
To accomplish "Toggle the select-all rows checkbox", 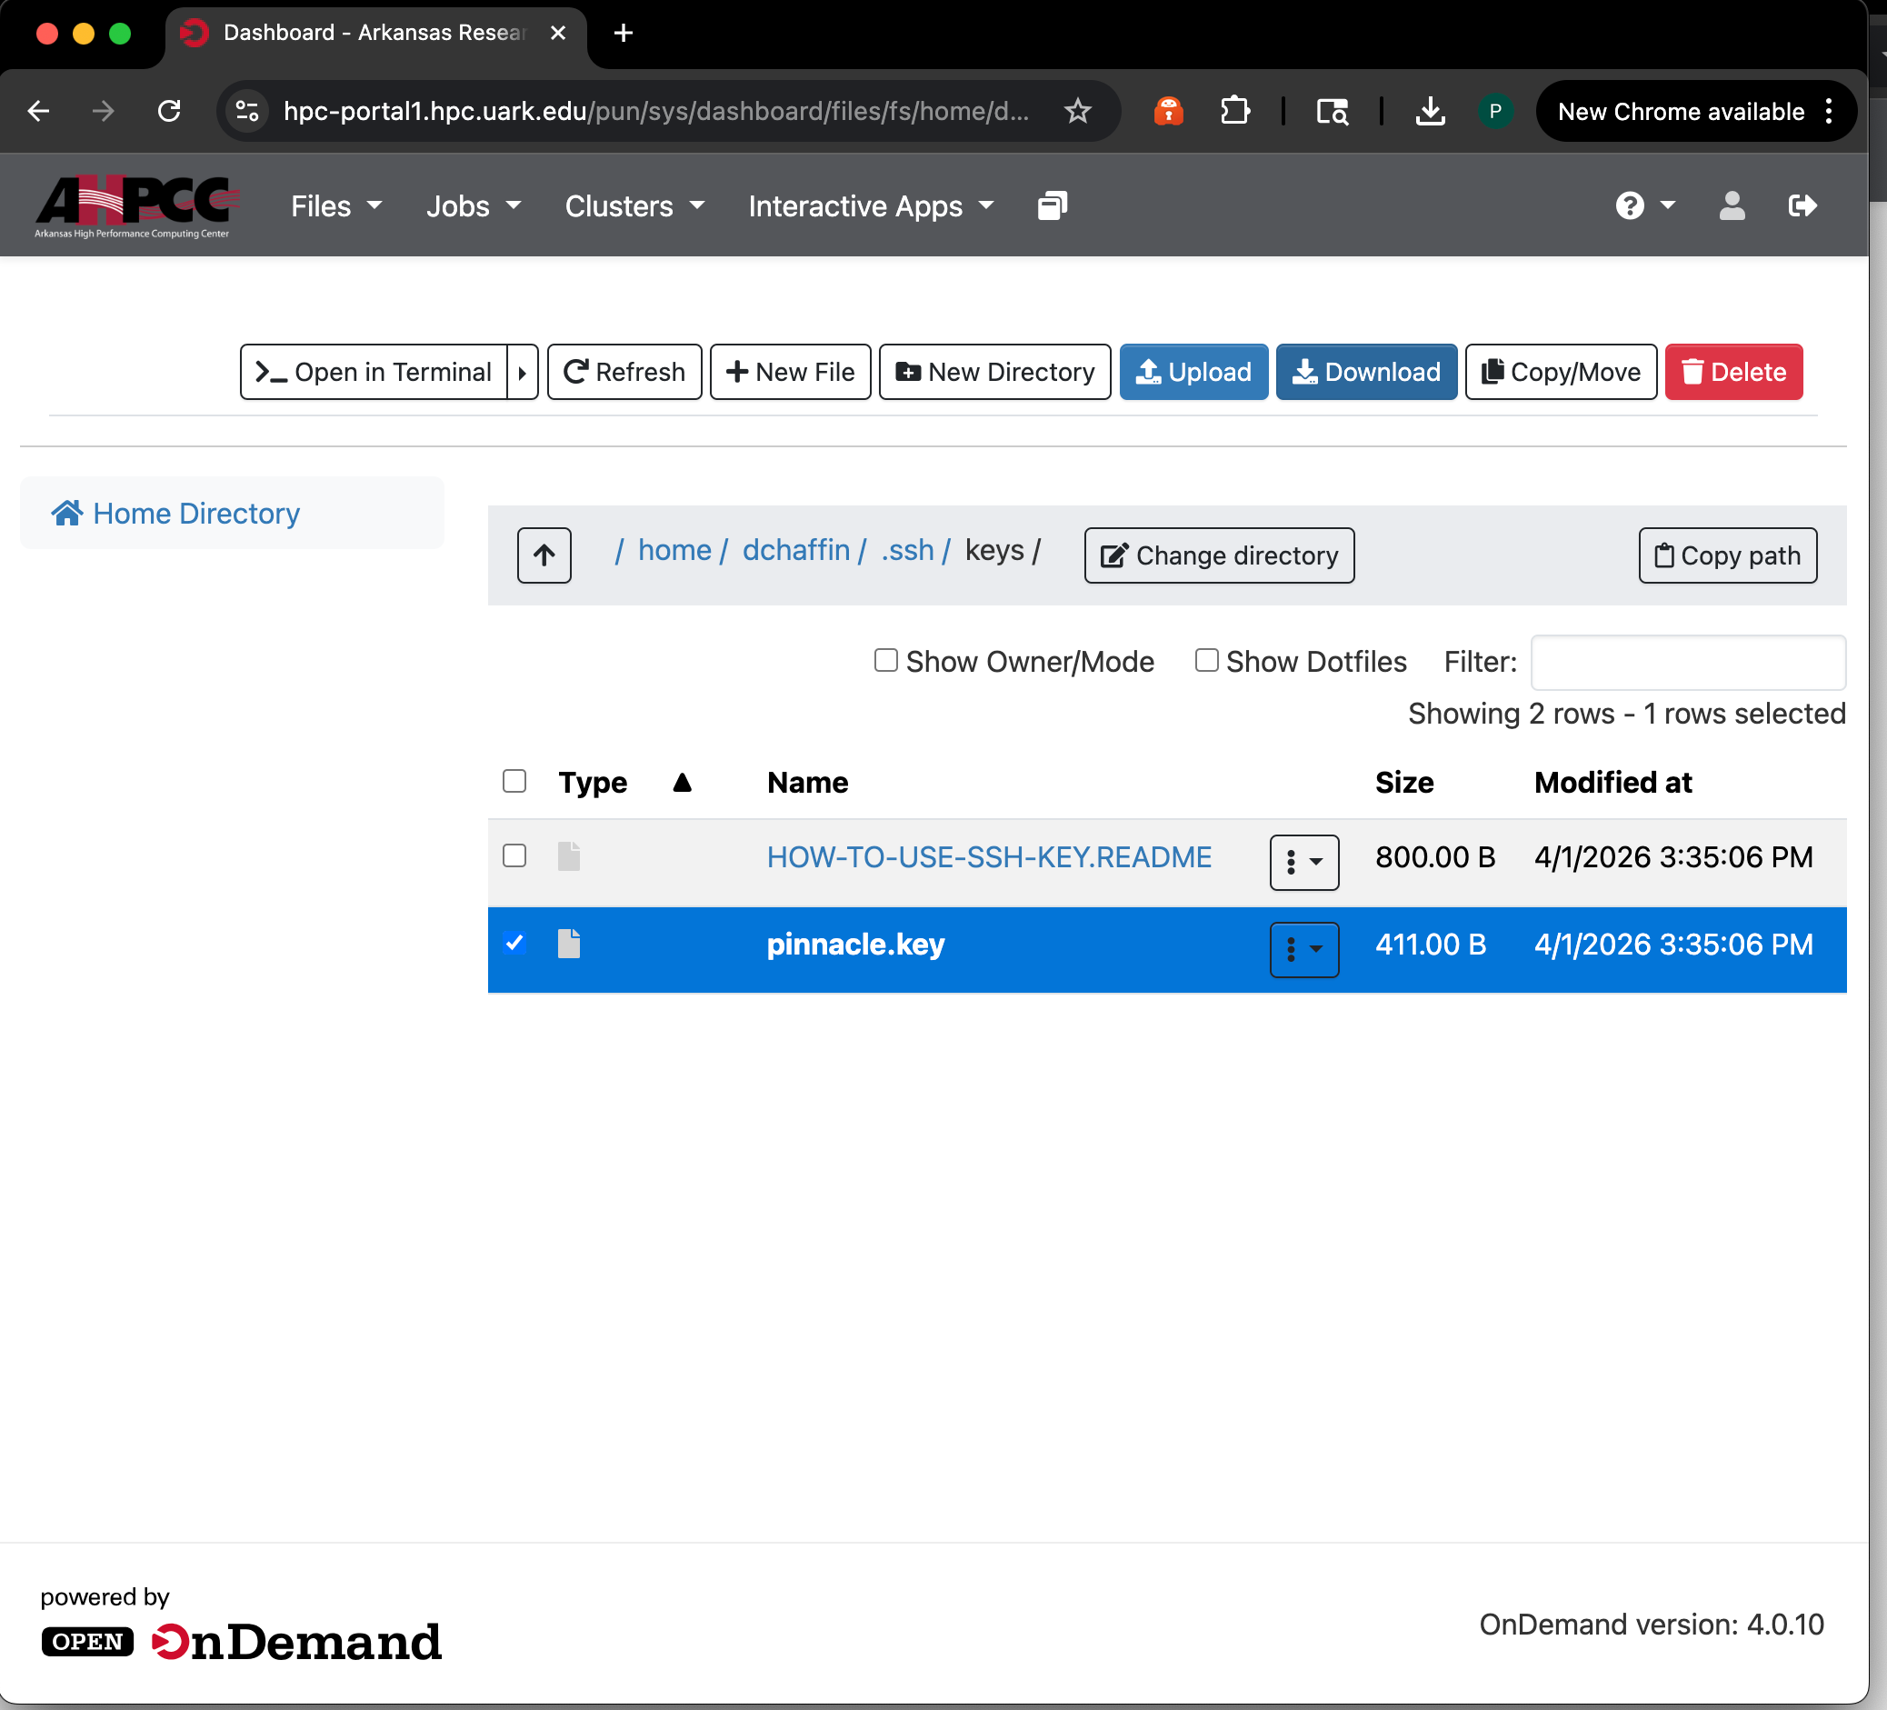I will (x=514, y=780).
